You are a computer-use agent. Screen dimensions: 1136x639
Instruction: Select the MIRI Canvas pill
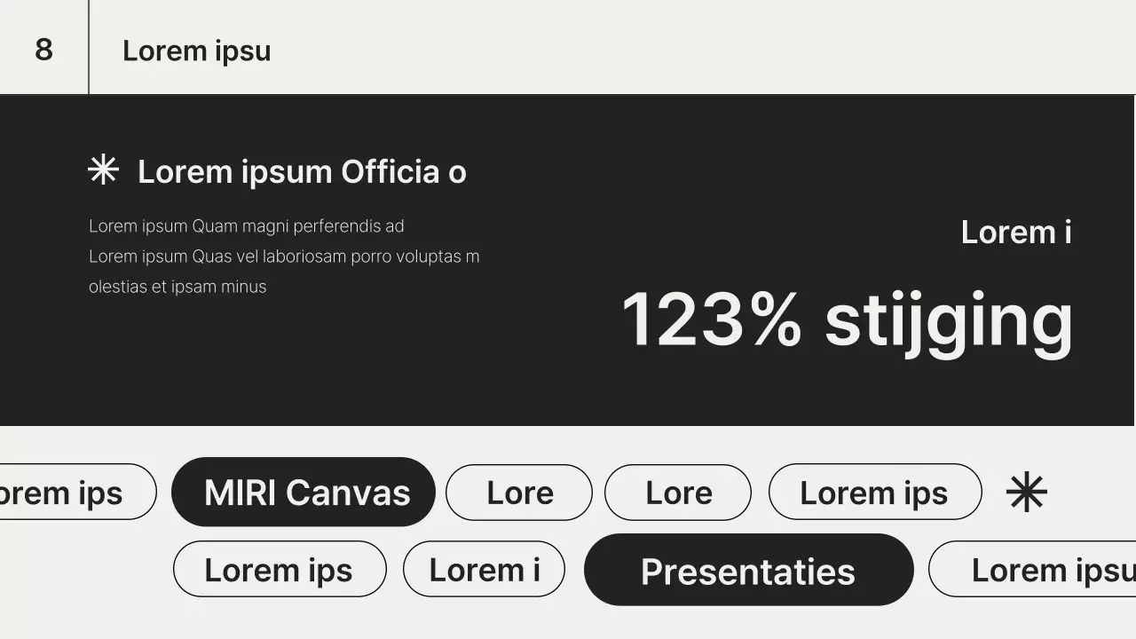pyautogui.click(x=304, y=493)
